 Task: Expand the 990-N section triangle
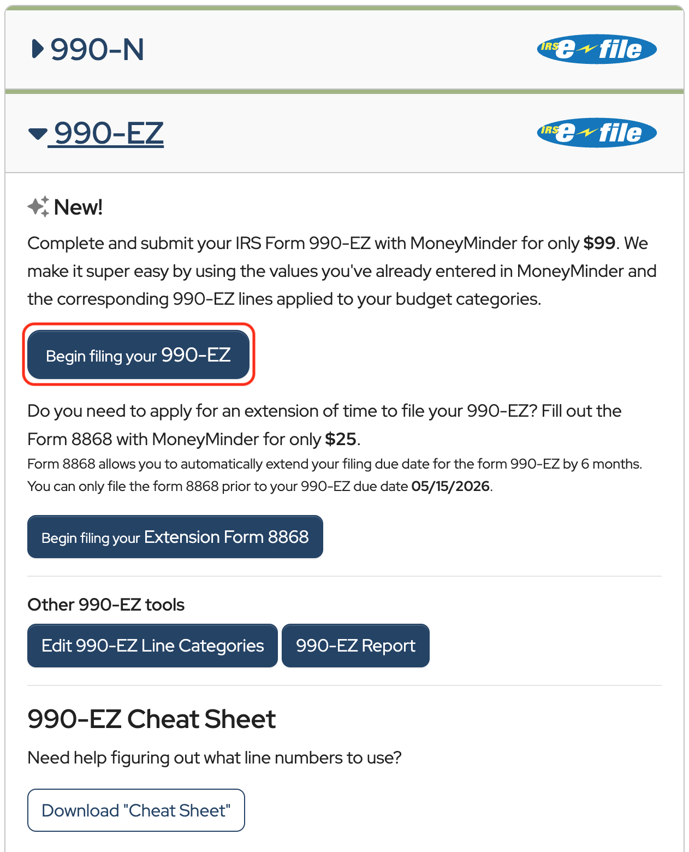pyautogui.click(x=38, y=49)
